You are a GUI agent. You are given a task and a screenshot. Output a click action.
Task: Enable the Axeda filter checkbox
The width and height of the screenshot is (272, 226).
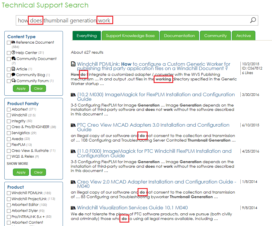(9, 139)
